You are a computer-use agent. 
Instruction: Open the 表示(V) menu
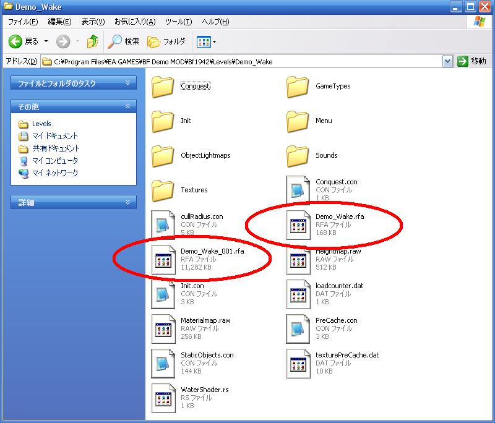click(93, 22)
